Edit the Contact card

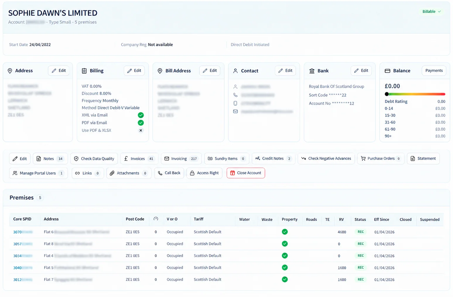285,70
